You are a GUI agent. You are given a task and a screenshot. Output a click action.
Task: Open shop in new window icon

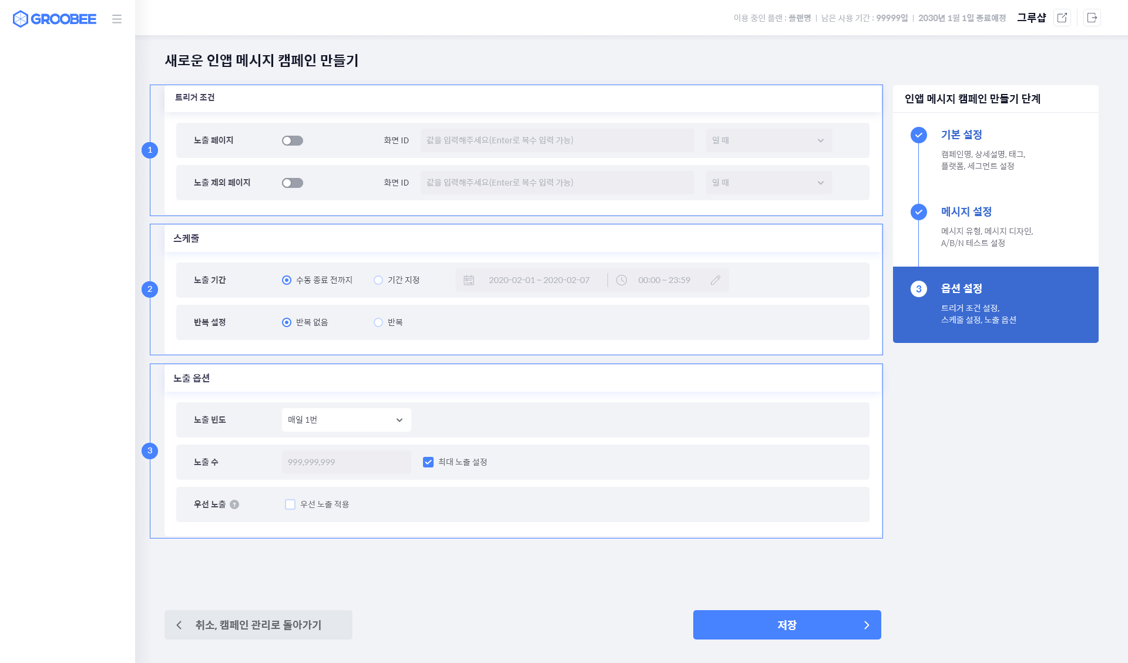1062,18
